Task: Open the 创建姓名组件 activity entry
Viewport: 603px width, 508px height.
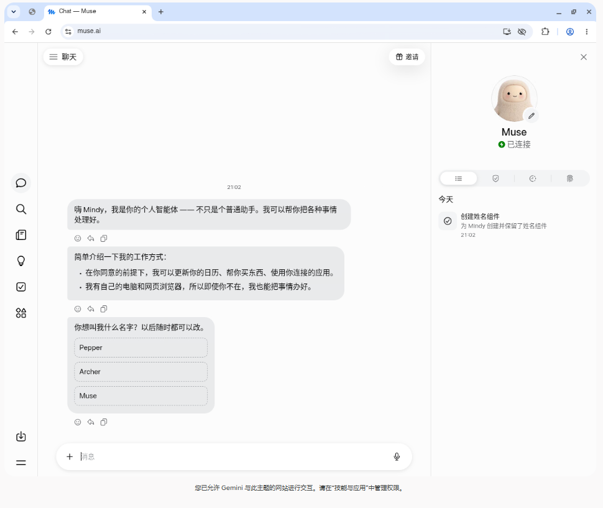Action: [513, 225]
